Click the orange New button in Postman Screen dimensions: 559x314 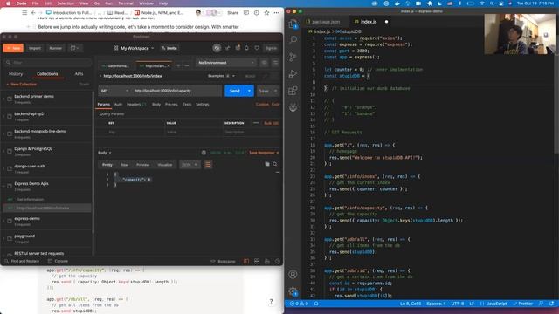pos(13,48)
